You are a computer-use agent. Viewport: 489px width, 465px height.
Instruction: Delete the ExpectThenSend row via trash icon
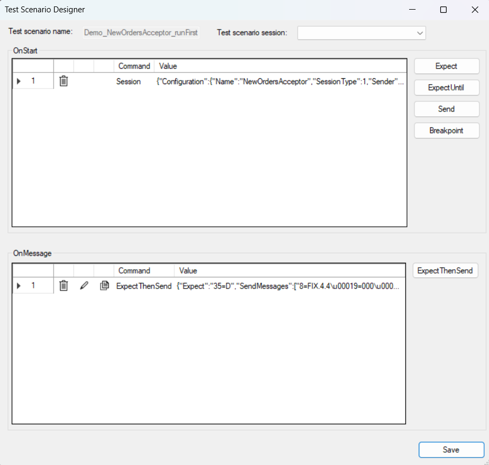pyautogui.click(x=63, y=286)
